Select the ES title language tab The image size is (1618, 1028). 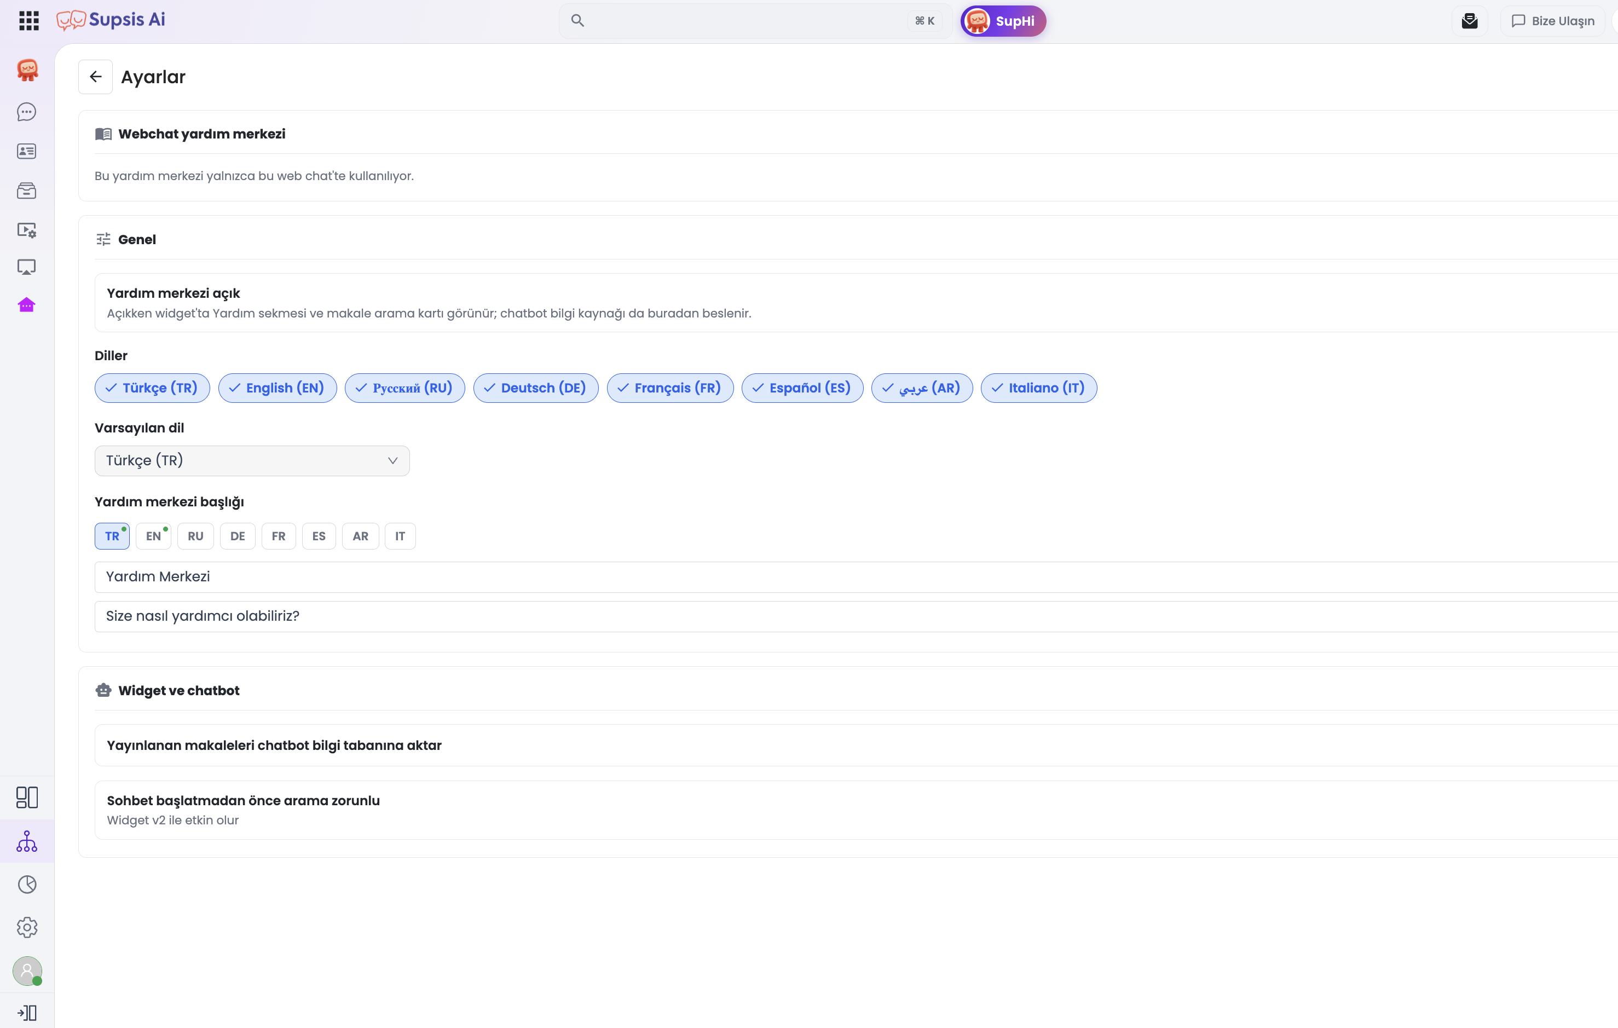coord(319,536)
